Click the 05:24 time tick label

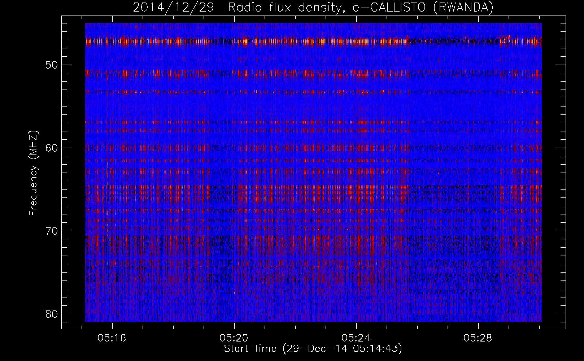tap(356, 338)
